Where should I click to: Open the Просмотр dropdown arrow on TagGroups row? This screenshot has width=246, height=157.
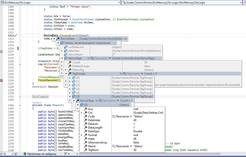[x=142, y=73]
